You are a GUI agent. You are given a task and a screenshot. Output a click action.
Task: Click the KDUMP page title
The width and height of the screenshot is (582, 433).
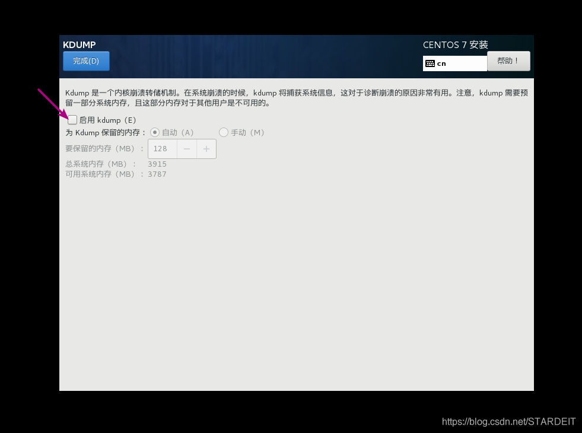coord(79,45)
